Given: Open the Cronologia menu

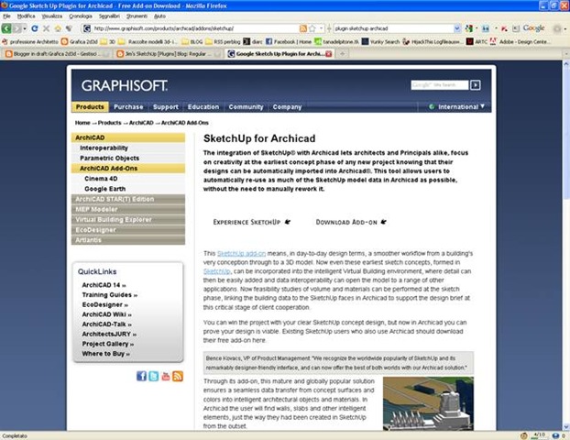Looking at the screenshot, I should [x=81, y=16].
